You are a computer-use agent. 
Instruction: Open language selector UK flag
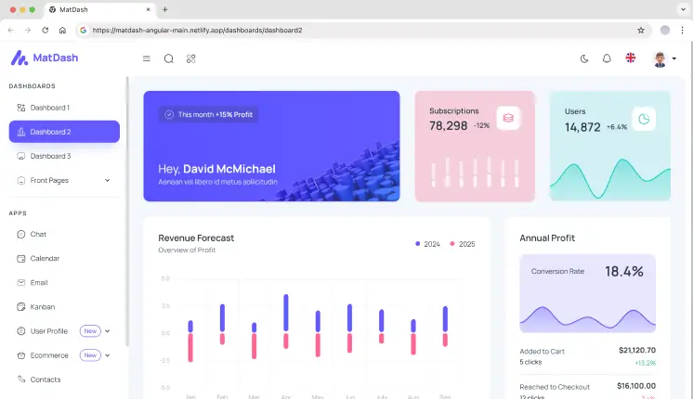point(631,58)
